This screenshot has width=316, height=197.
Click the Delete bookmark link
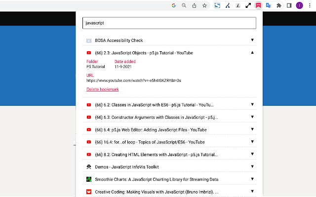click(103, 89)
